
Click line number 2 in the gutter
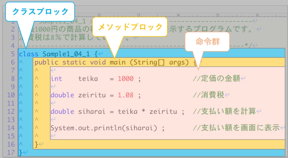13,29
